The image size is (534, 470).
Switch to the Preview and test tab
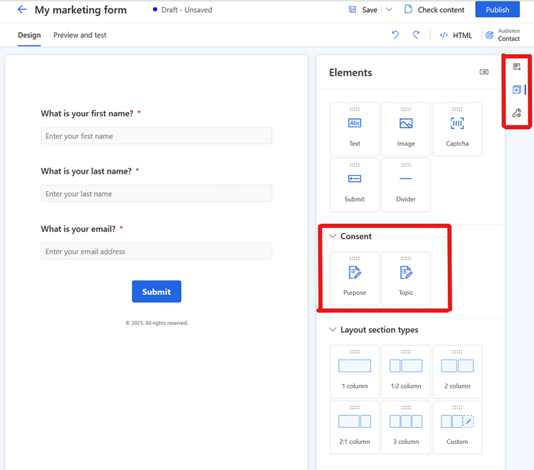tap(80, 35)
